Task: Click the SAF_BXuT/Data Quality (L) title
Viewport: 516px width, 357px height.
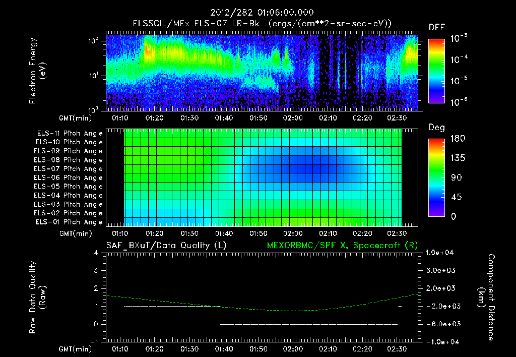Action: [x=166, y=246]
